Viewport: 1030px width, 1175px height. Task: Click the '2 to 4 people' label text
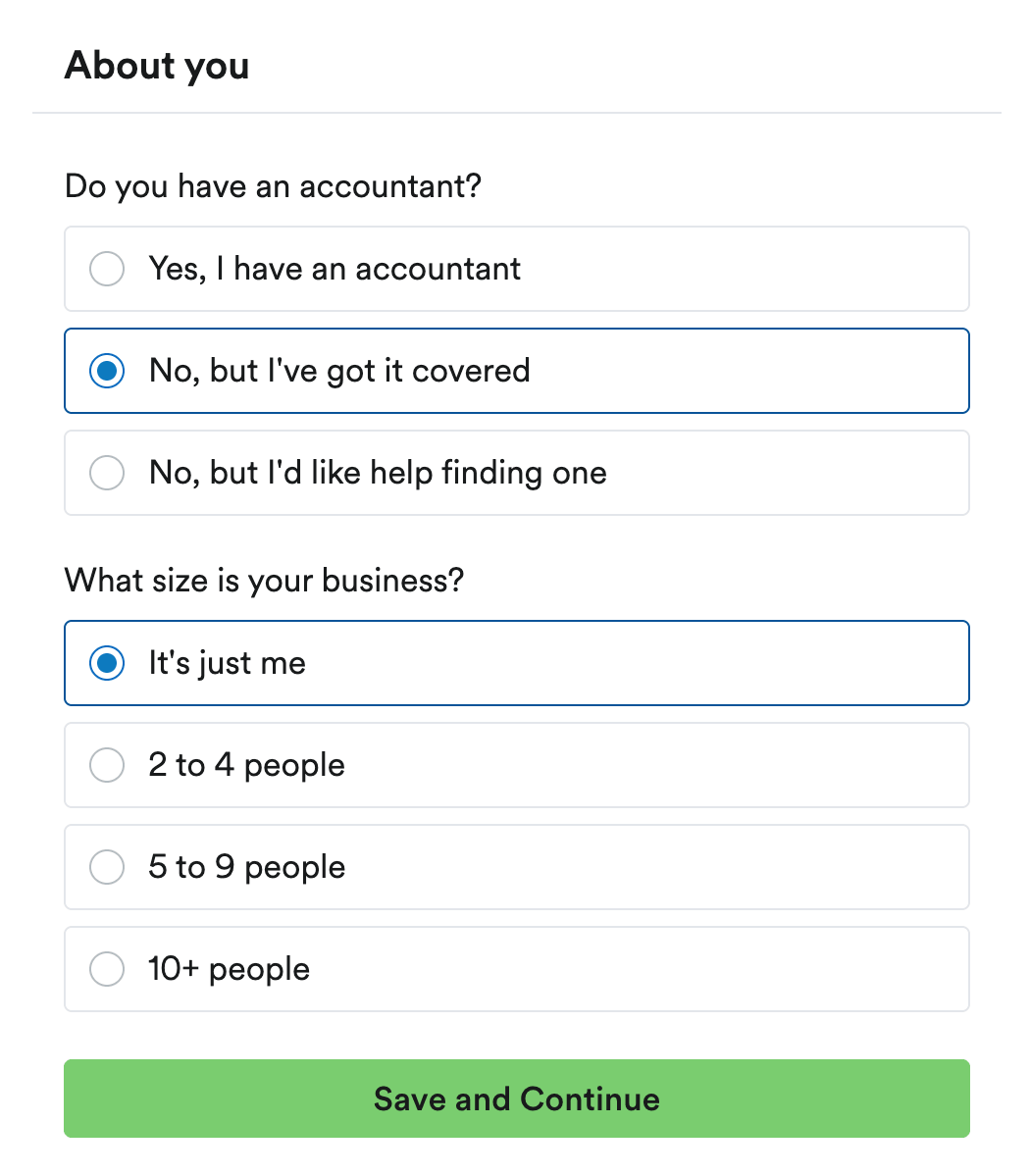(x=247, y=765)
